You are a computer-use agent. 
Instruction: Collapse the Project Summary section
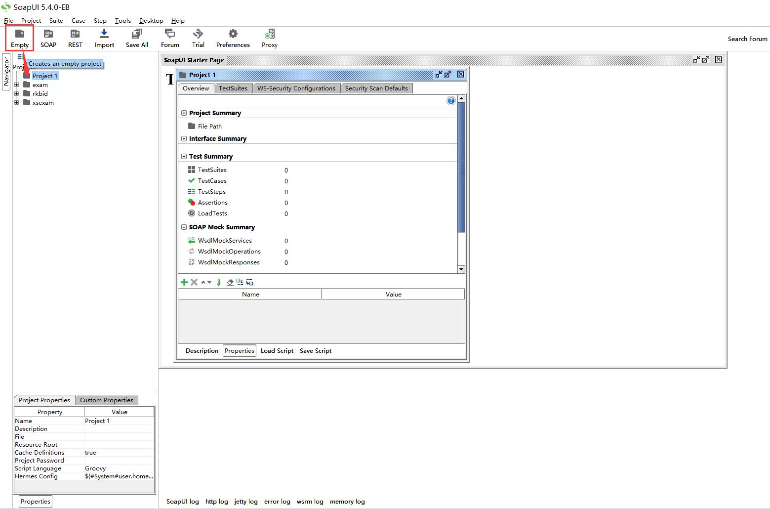184,113
